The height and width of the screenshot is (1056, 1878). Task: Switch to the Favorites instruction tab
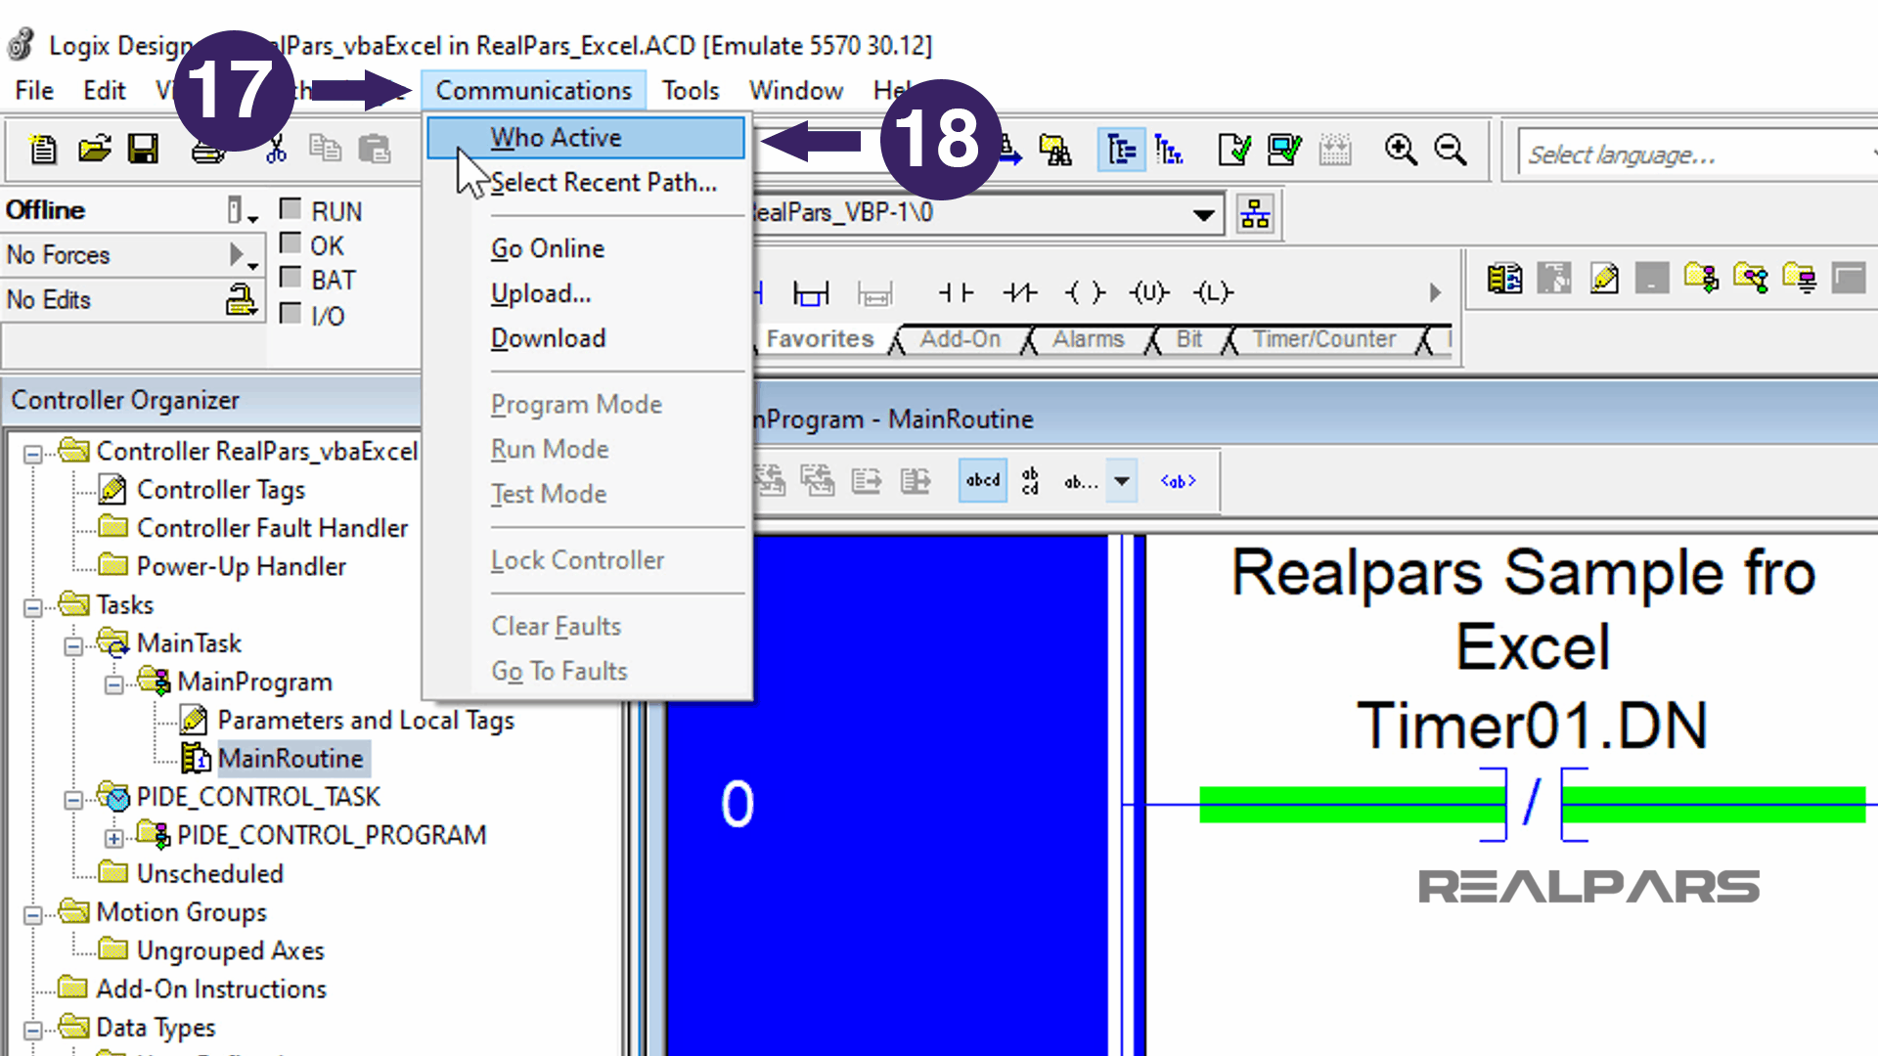coord(820,339)
